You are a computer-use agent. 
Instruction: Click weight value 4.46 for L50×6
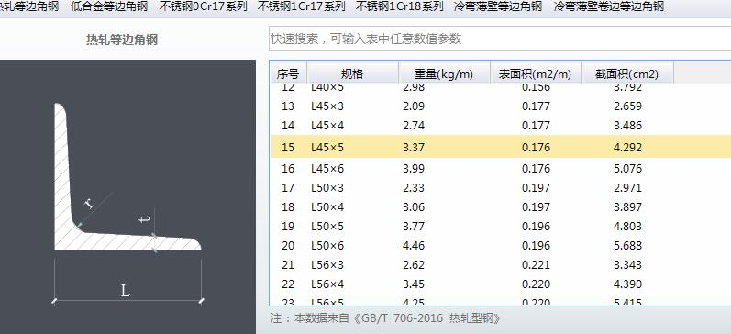[x=414, y=246]
